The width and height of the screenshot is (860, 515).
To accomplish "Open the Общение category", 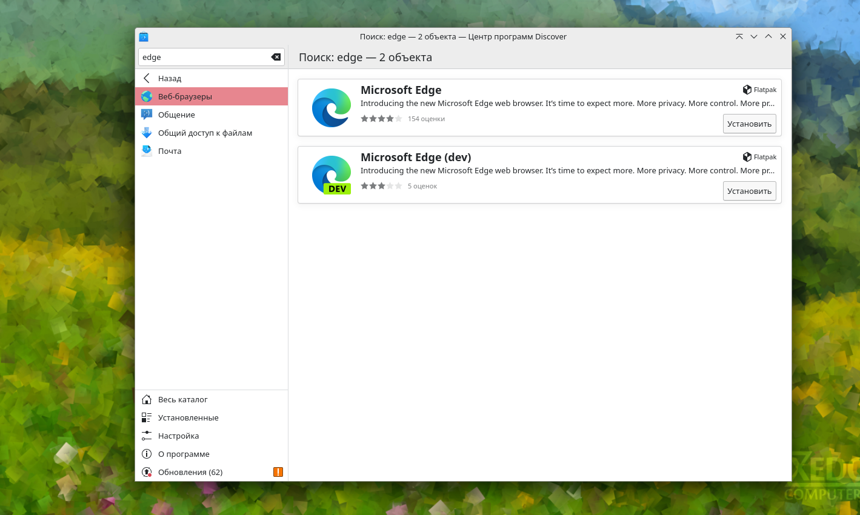I will tap(212, 115).
